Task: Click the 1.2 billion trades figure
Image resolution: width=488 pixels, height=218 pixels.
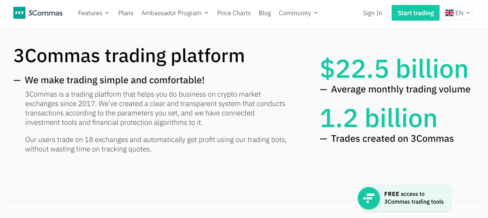Action: tap(378, 118)
